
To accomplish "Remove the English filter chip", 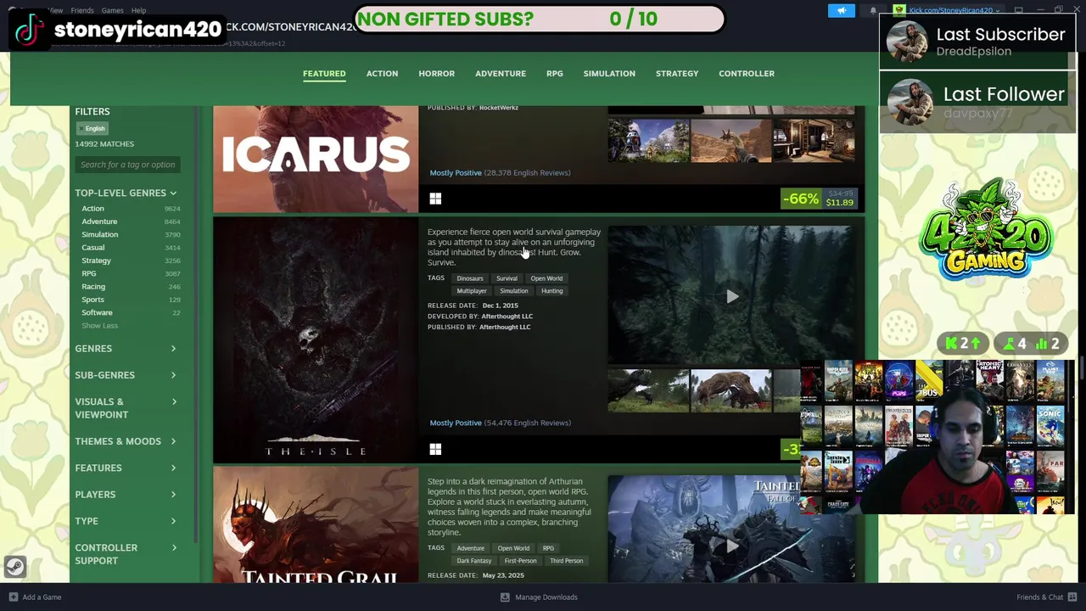I will [x=92, y=128].
